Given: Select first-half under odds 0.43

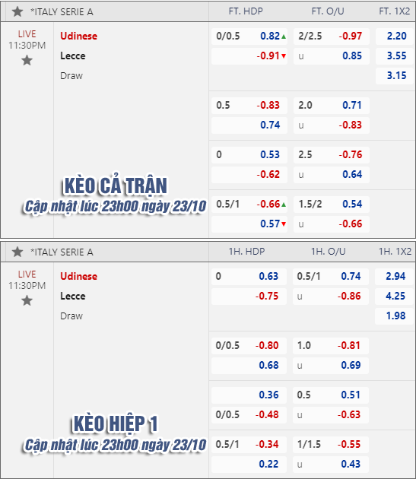Looking at the screenshot, I should [x=331, y=464].
